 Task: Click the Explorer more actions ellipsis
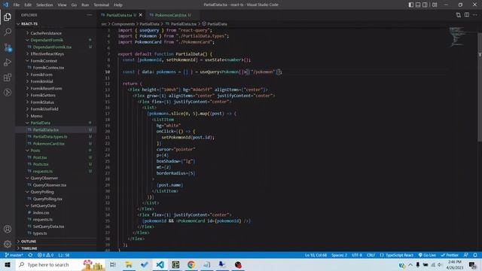[89, 15]
